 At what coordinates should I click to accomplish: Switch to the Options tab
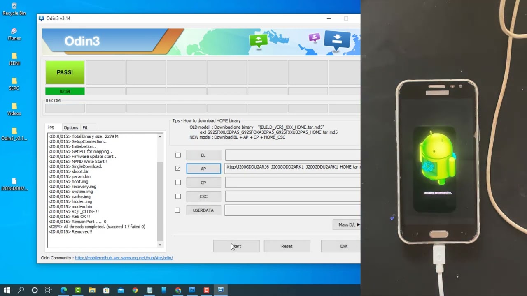coord(71,127)
